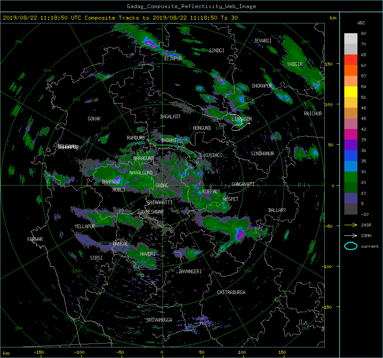Click the RAMDURG city label
383x358 pixels.
pos(136,138)
